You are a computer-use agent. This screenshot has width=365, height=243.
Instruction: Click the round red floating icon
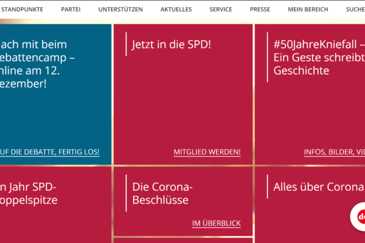pyautogui.click(x=359, y=217)
